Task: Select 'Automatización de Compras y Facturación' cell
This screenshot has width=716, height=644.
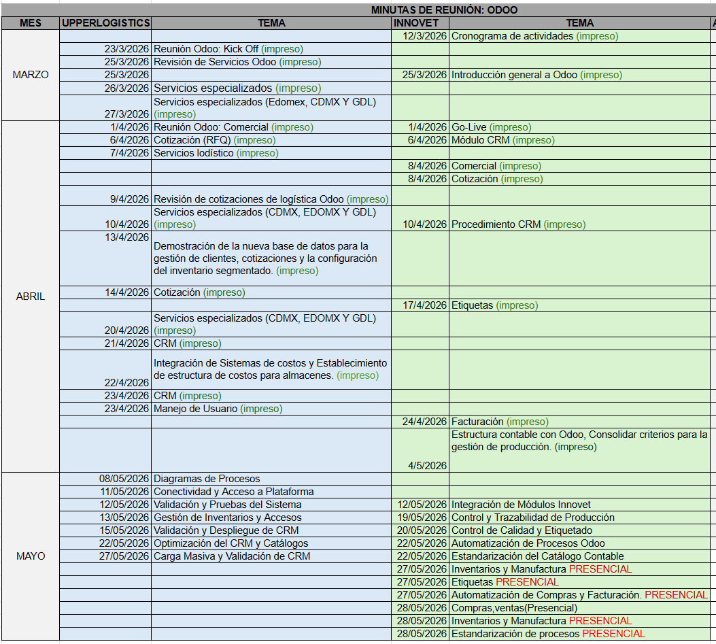Action: pyautogui.click(x=579, y=595)
